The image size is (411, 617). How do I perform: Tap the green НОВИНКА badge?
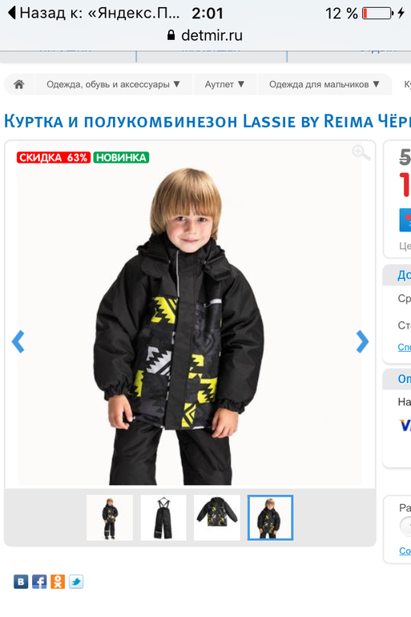pyautogui.click(x=121, y=157)
